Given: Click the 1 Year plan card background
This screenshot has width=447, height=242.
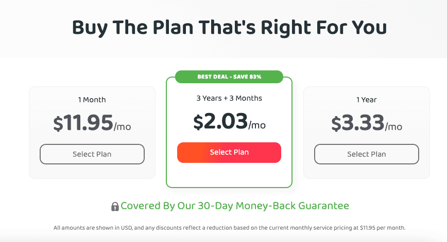Looking at the screenshot, I should [x=367, y=172].
